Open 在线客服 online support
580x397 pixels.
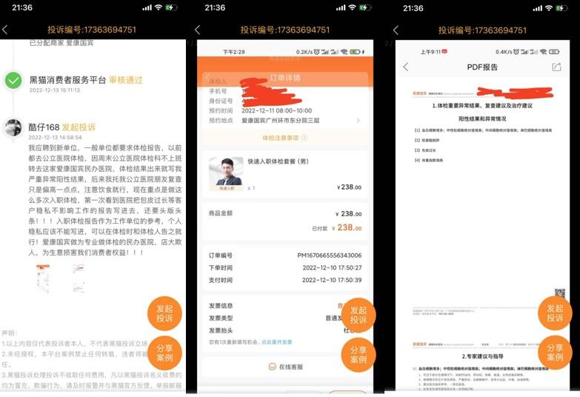(285, 367)
